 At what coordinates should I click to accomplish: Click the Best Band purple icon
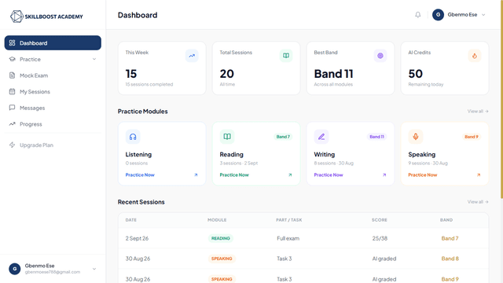pos(380,56)
